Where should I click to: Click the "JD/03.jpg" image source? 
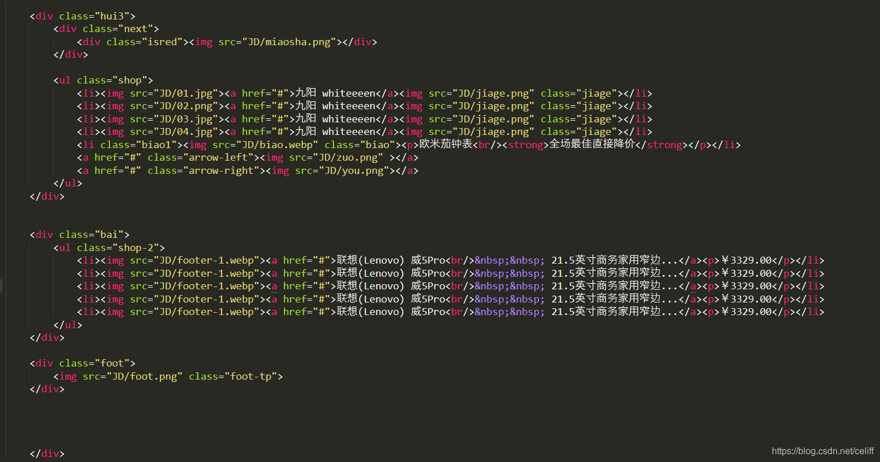click(x=186, y=119)
